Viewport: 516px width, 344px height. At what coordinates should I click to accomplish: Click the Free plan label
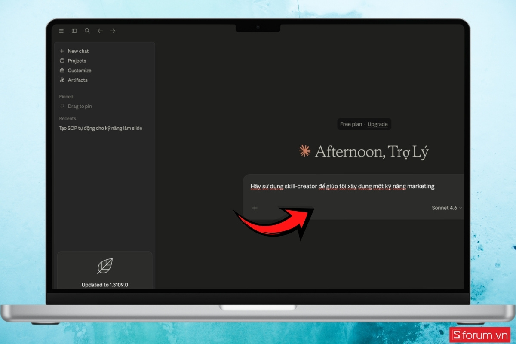(351, 124)
